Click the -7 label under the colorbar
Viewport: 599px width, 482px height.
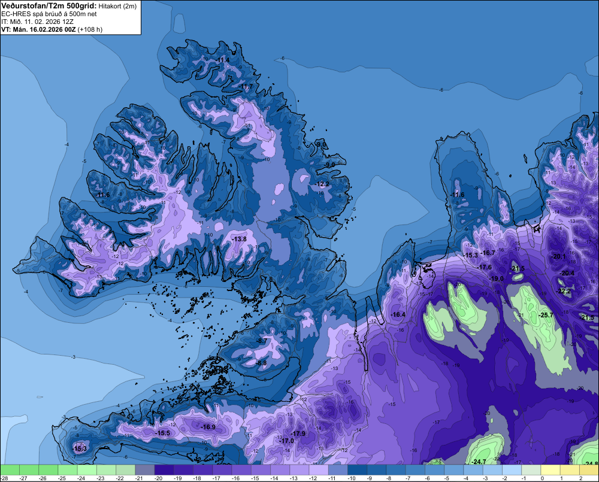click(408, 478)
